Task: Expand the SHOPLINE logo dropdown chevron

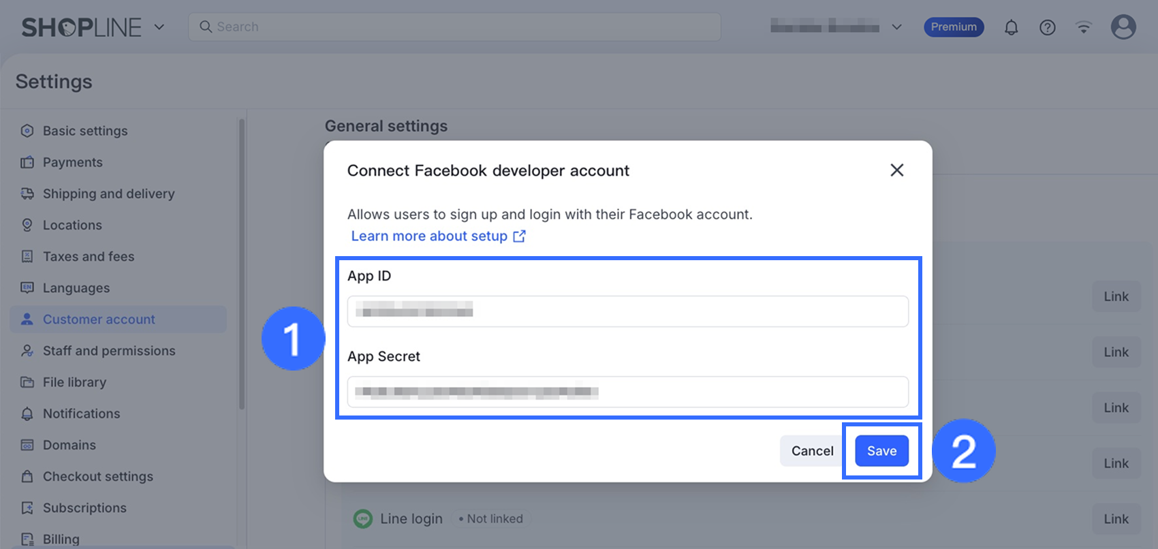Action: tap(159, 27)
